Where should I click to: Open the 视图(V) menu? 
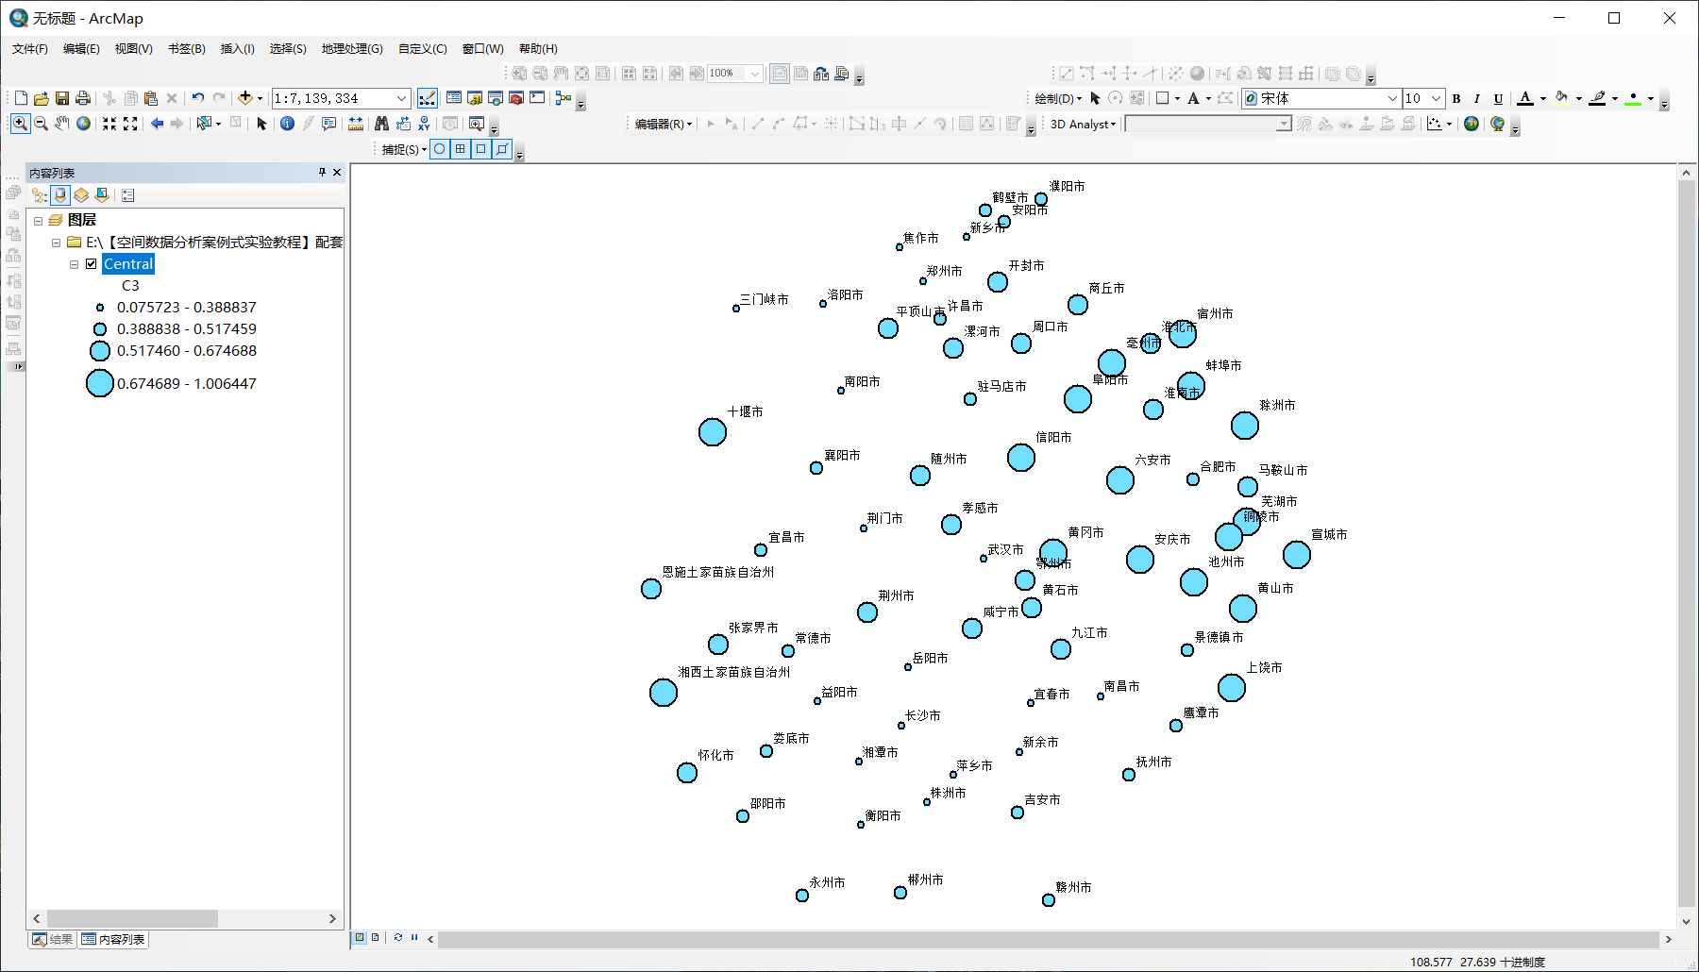click(133, 49)
